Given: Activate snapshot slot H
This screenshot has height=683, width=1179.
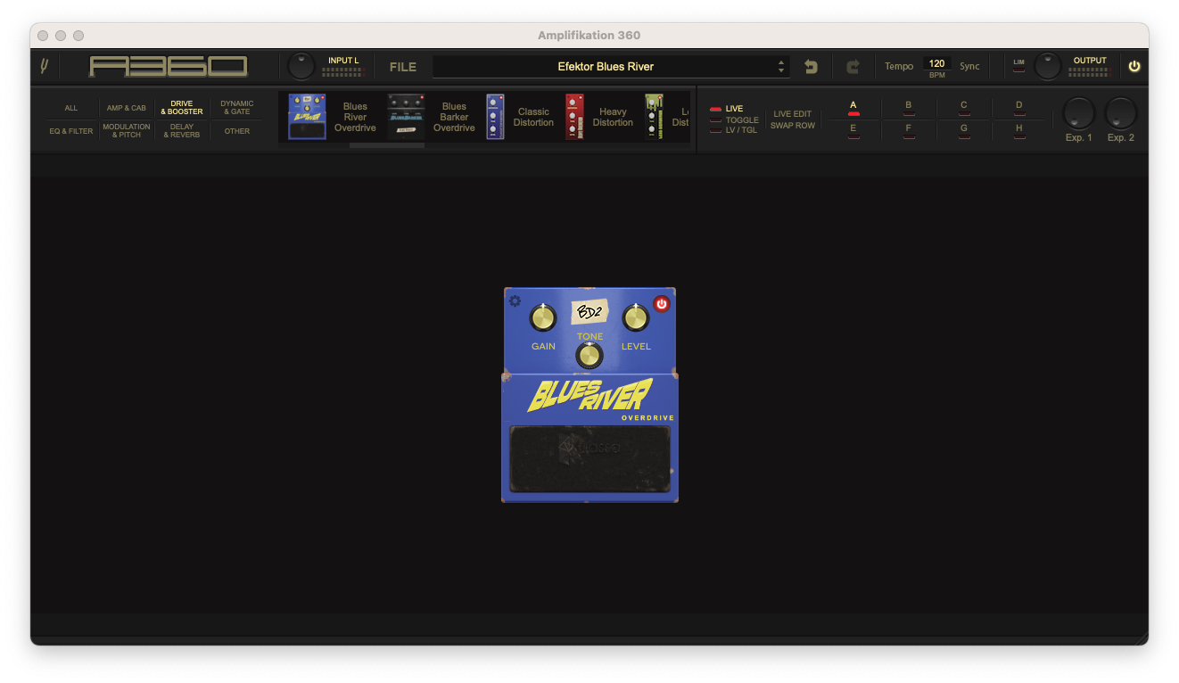Looking at the screenshot, I should [x=1019, y=130].
